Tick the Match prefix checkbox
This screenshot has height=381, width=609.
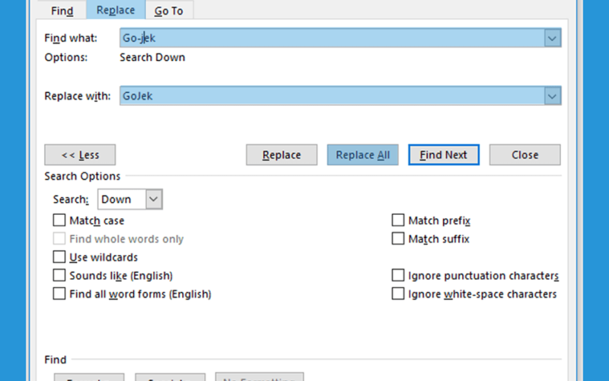click(x=398, y=220)
